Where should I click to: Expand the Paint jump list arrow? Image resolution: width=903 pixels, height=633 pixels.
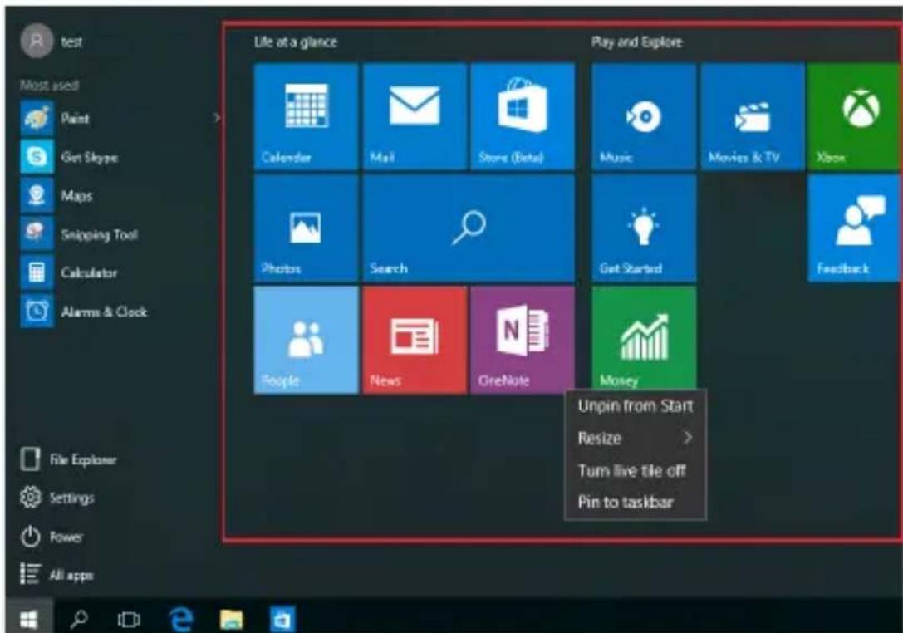(x=217, y=118)
